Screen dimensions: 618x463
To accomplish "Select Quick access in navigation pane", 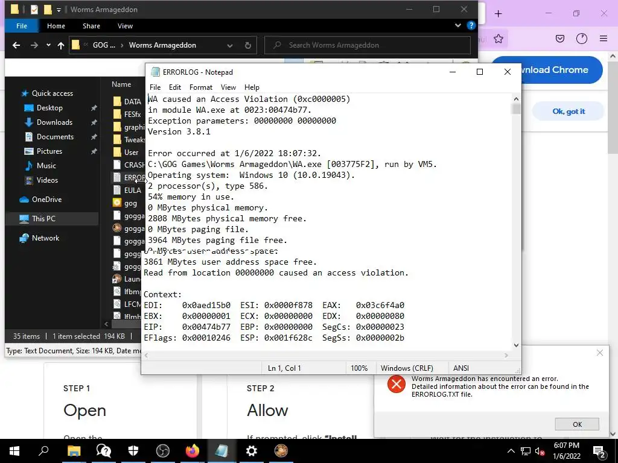I will tap(52, 93).
